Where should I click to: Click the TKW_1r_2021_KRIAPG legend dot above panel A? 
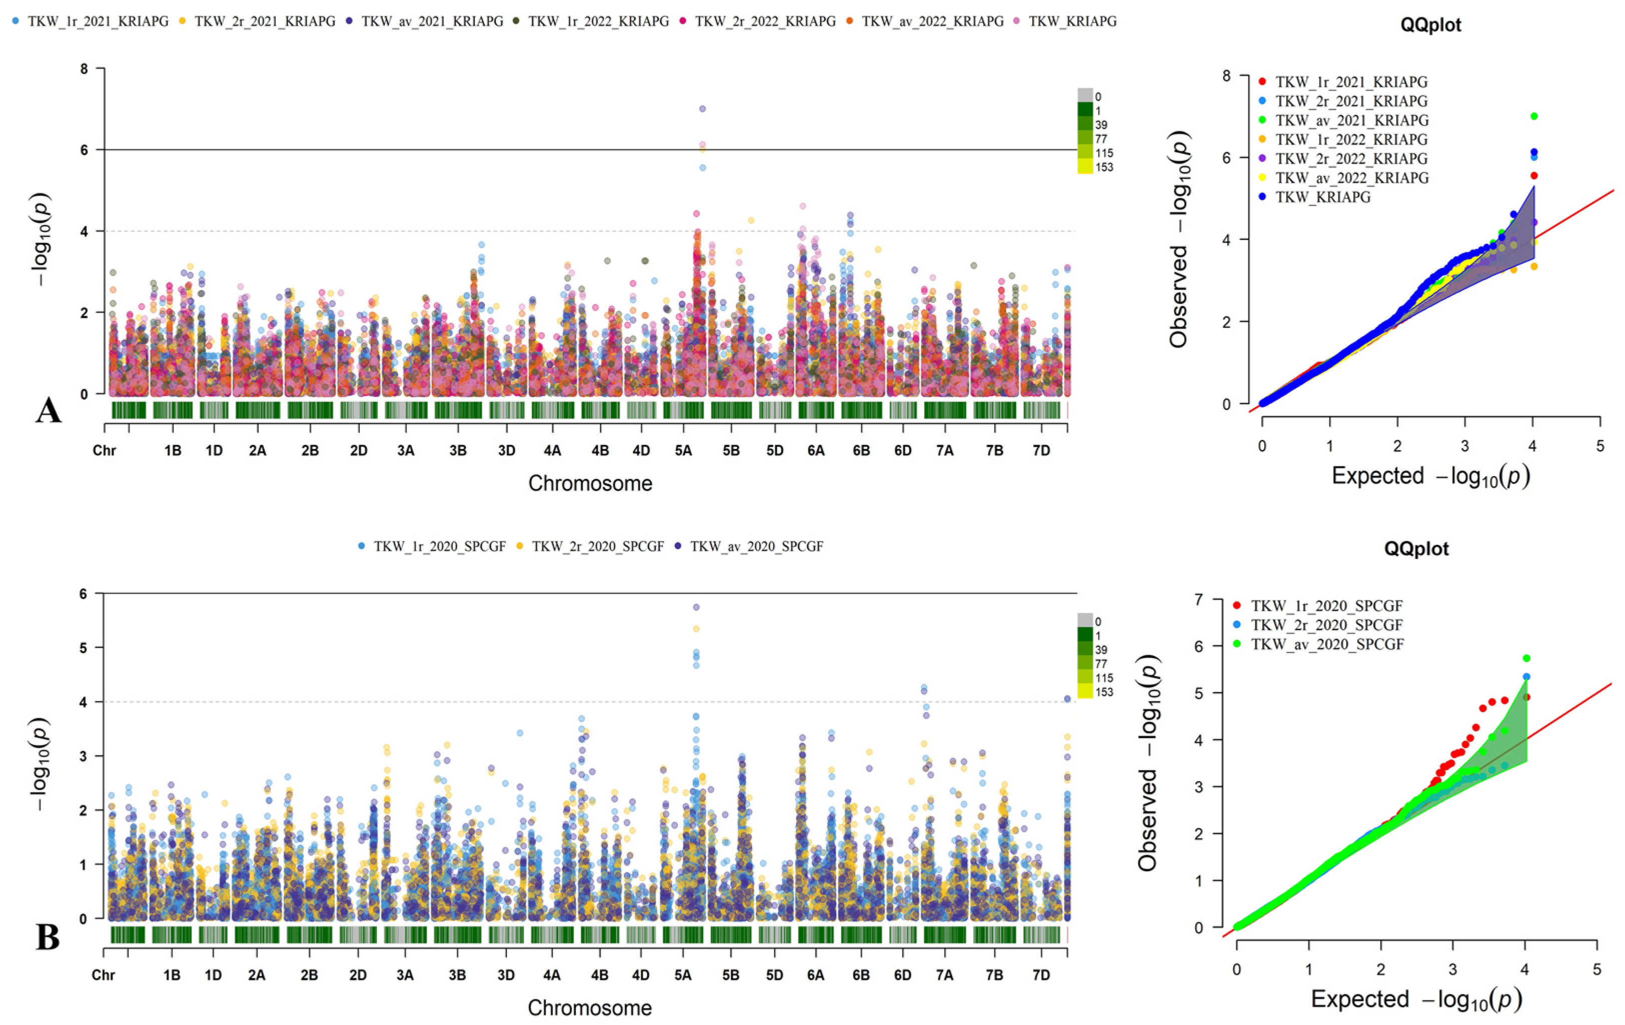coord(16,21)
